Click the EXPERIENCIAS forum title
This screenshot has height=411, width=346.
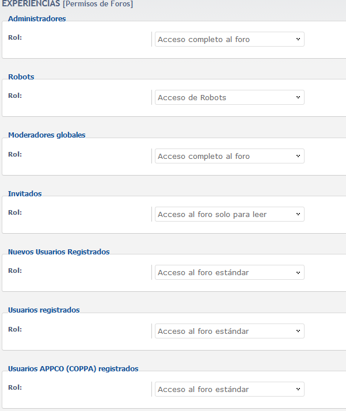pos(30,4)
